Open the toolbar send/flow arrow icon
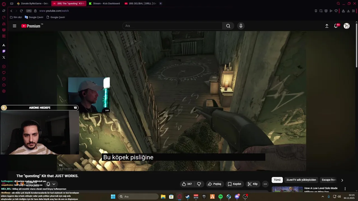The image size is (358, 201). point(331,11)
